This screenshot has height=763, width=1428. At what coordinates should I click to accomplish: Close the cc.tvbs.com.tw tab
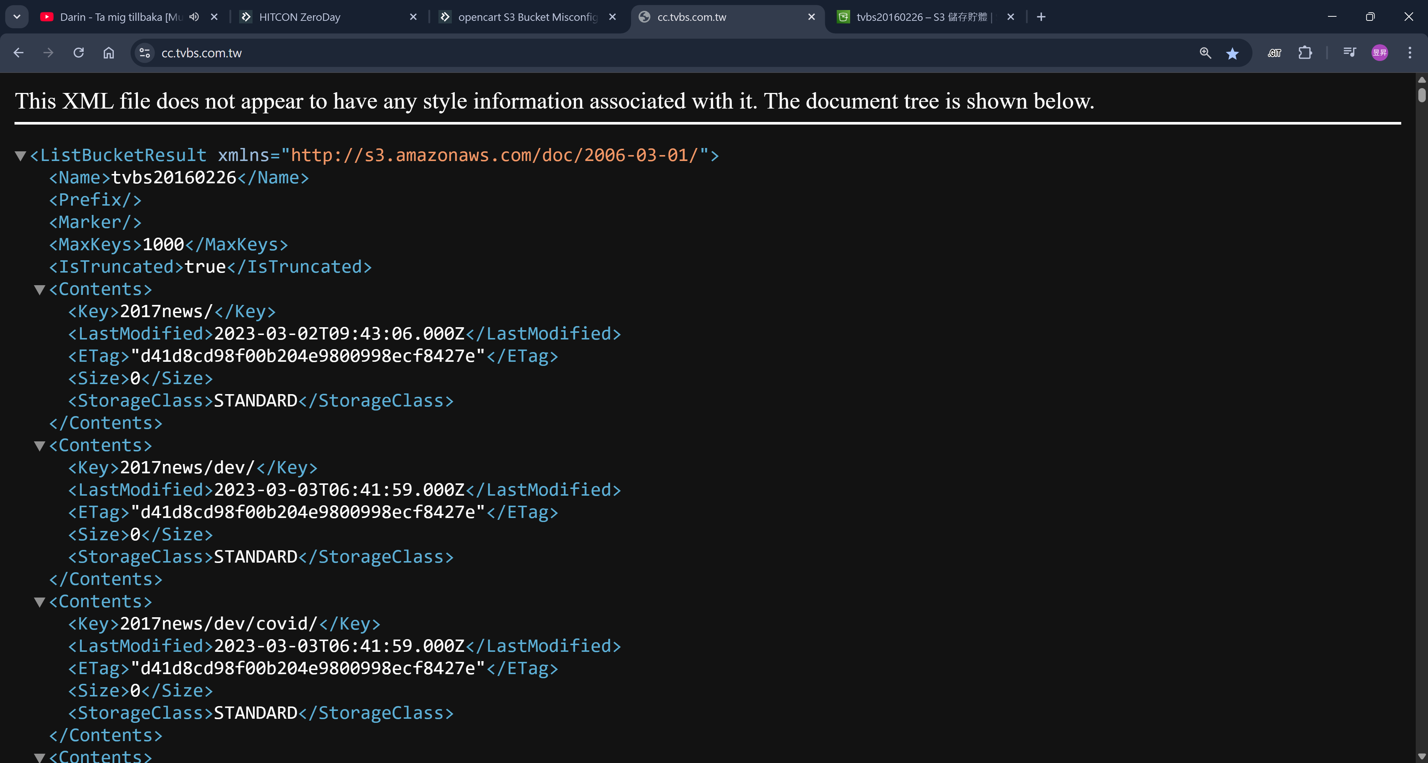point(811,17)
